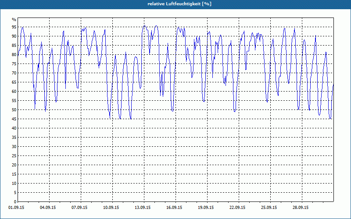Click the y-axis value 20
351x219 pixels.
(14, 165)
